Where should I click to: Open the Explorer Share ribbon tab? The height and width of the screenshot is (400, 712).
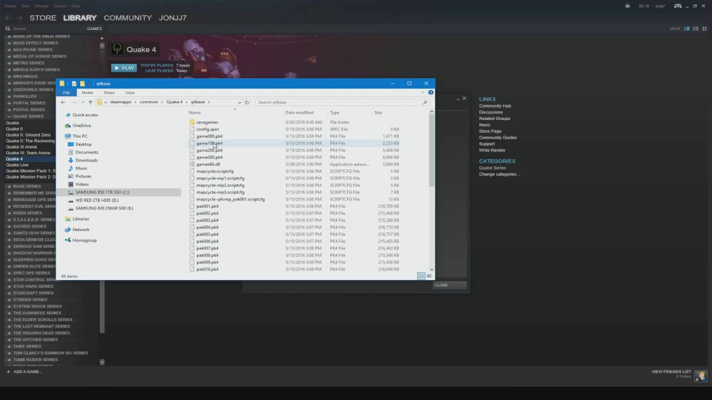point(109,92)
